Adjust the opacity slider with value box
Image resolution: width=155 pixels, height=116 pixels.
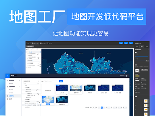(x=140, y=61)
